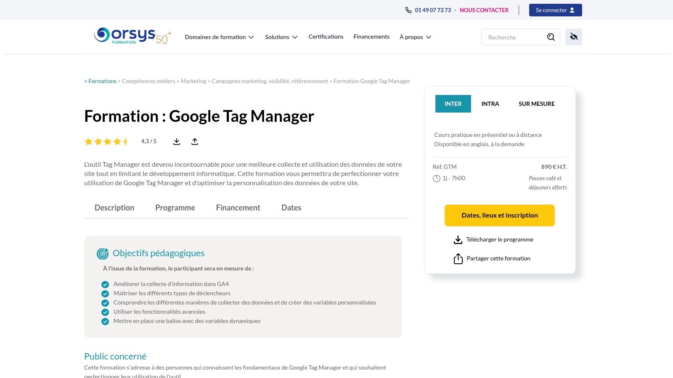The height and width of the screenshot is (378, 673).
Task: Click the NOUS CONTACTER link
Action: click(x=484, y=10)
